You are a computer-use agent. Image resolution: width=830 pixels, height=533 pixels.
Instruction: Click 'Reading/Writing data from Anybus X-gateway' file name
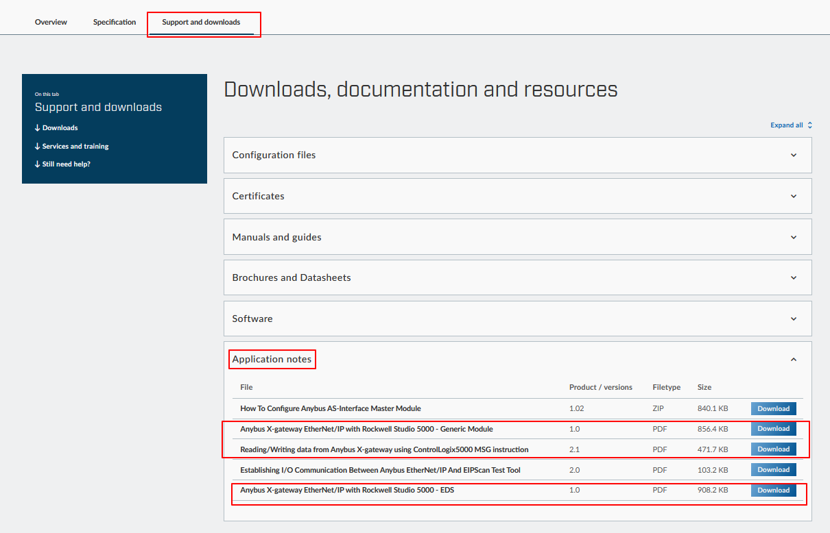(x=384, y=449)
